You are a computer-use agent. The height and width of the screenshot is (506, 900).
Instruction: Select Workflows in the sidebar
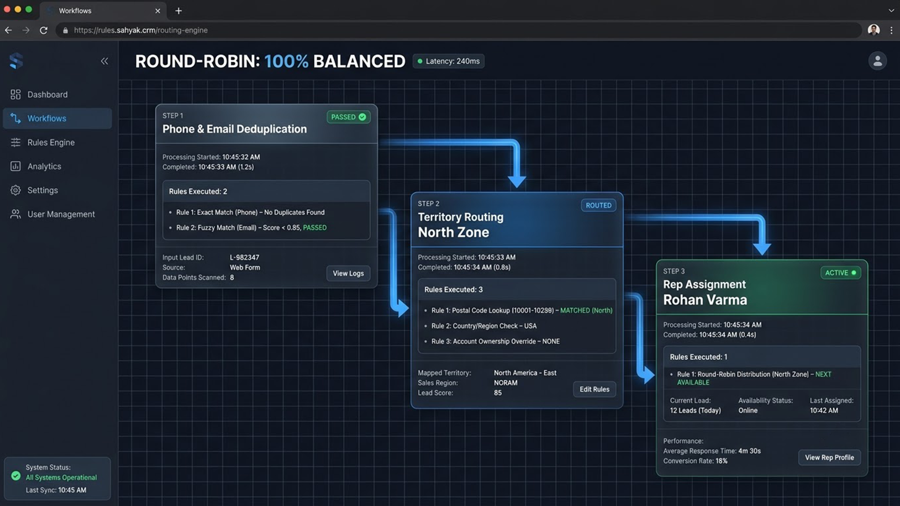(57, 119)
